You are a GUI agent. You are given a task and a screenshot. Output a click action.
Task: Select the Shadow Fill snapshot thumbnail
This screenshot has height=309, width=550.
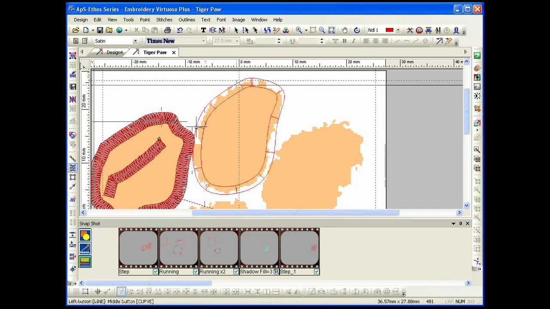[259, 248]
